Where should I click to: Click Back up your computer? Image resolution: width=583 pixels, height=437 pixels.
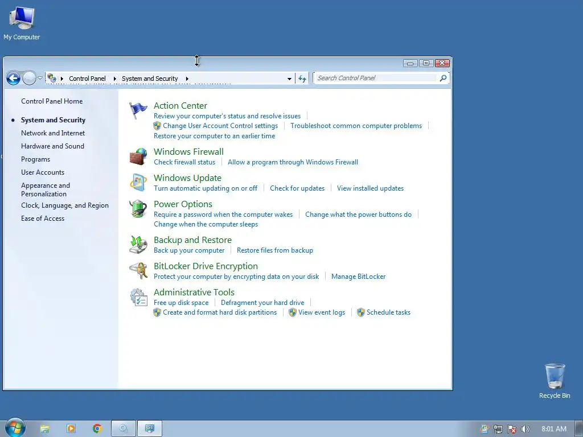click(189, 250)
